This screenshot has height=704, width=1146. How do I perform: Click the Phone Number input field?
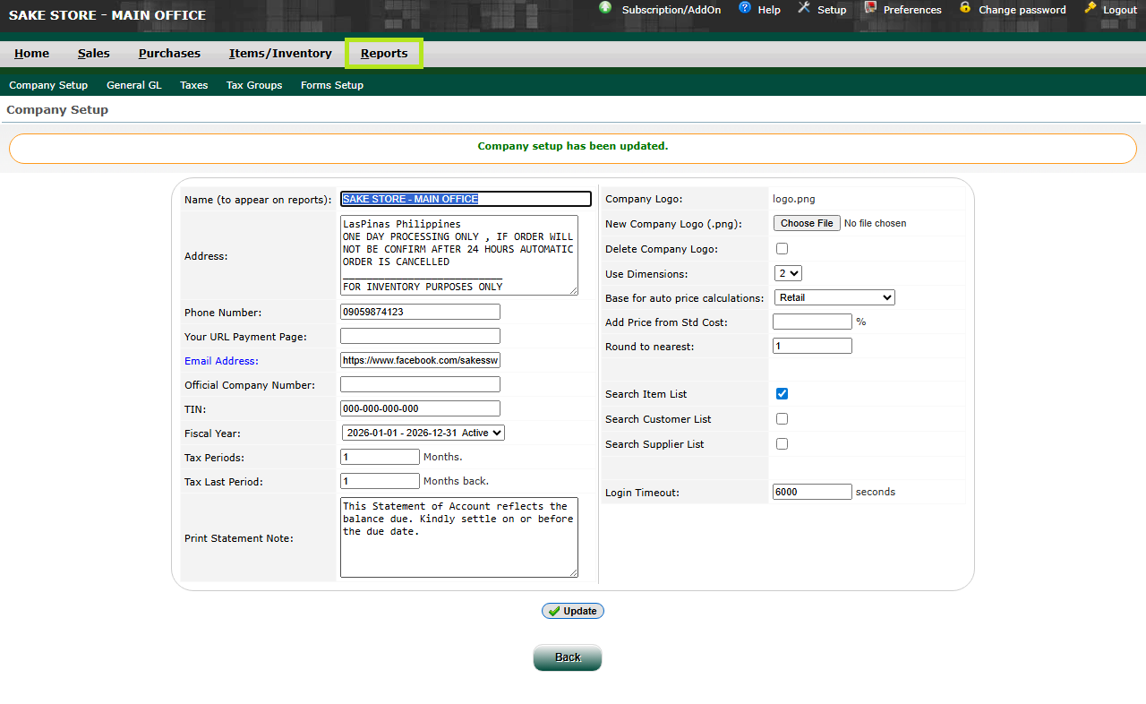420,312
